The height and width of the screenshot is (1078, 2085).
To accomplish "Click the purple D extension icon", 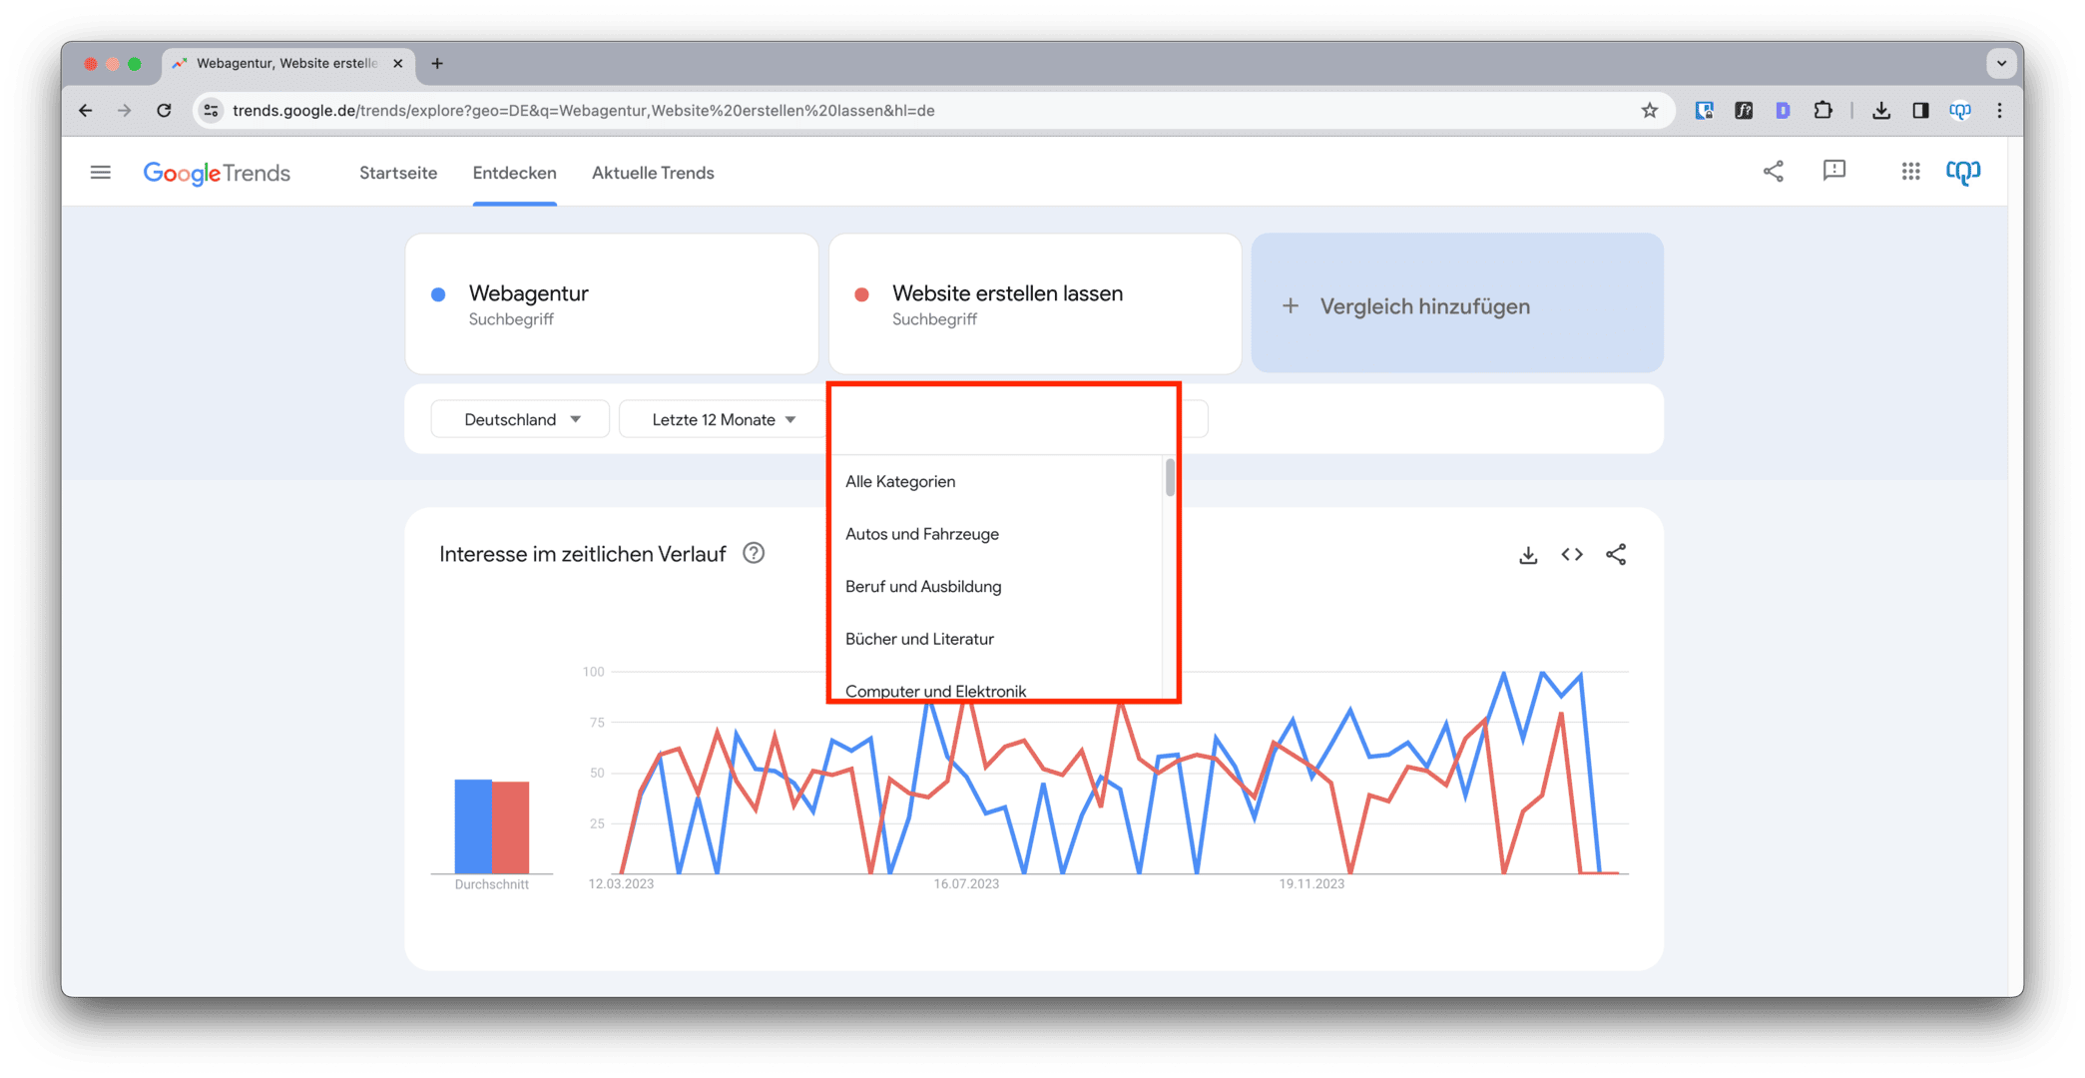I will (x=1783, y=111).
